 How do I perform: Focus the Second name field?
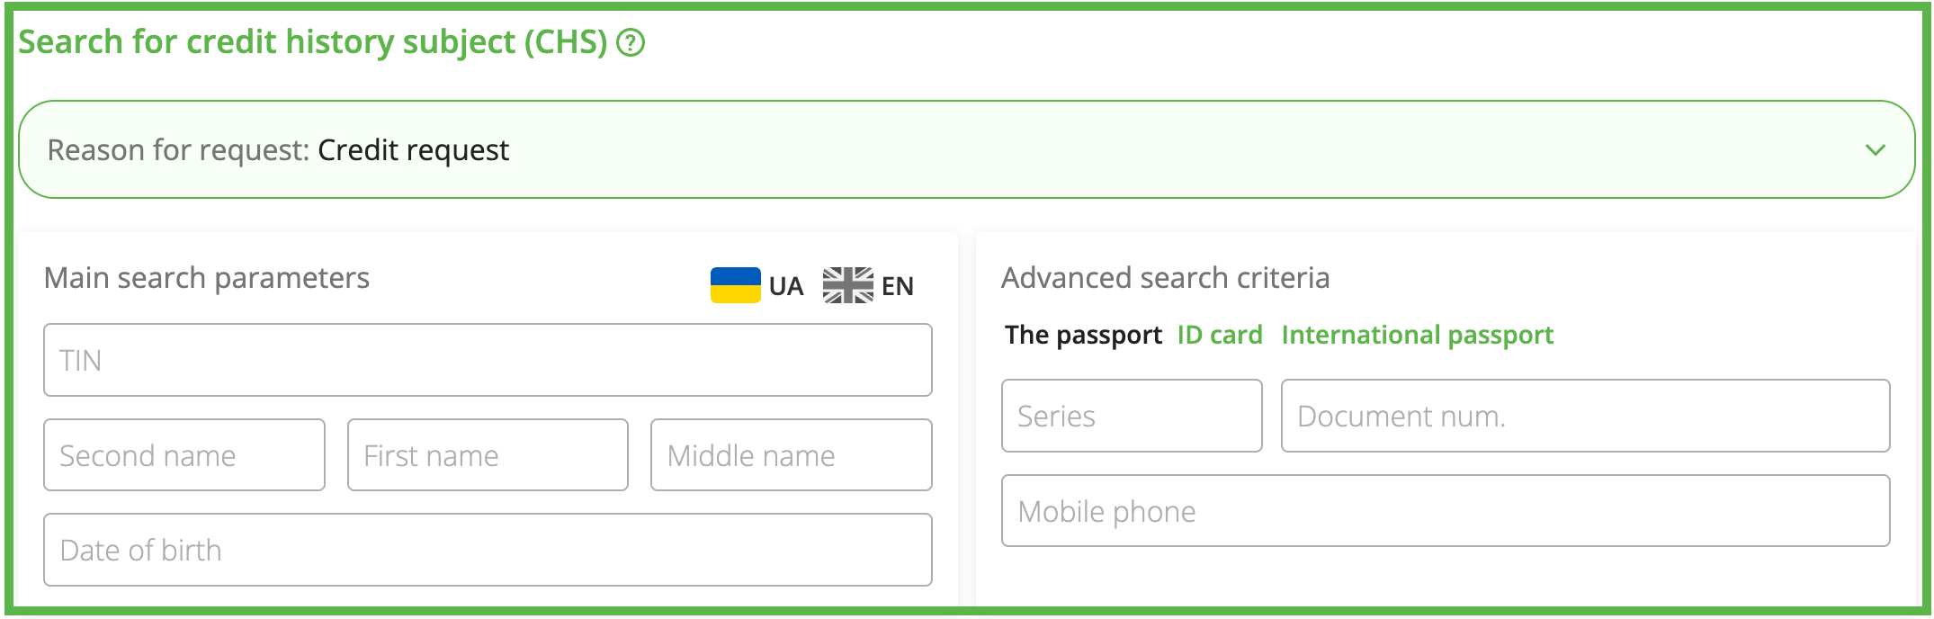point(184,455)
